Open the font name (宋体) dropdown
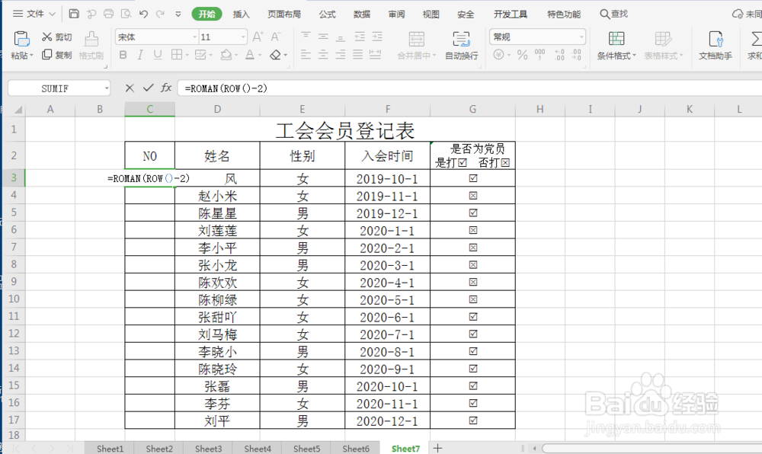Screen dimensions: 762x454 (194, 37)
